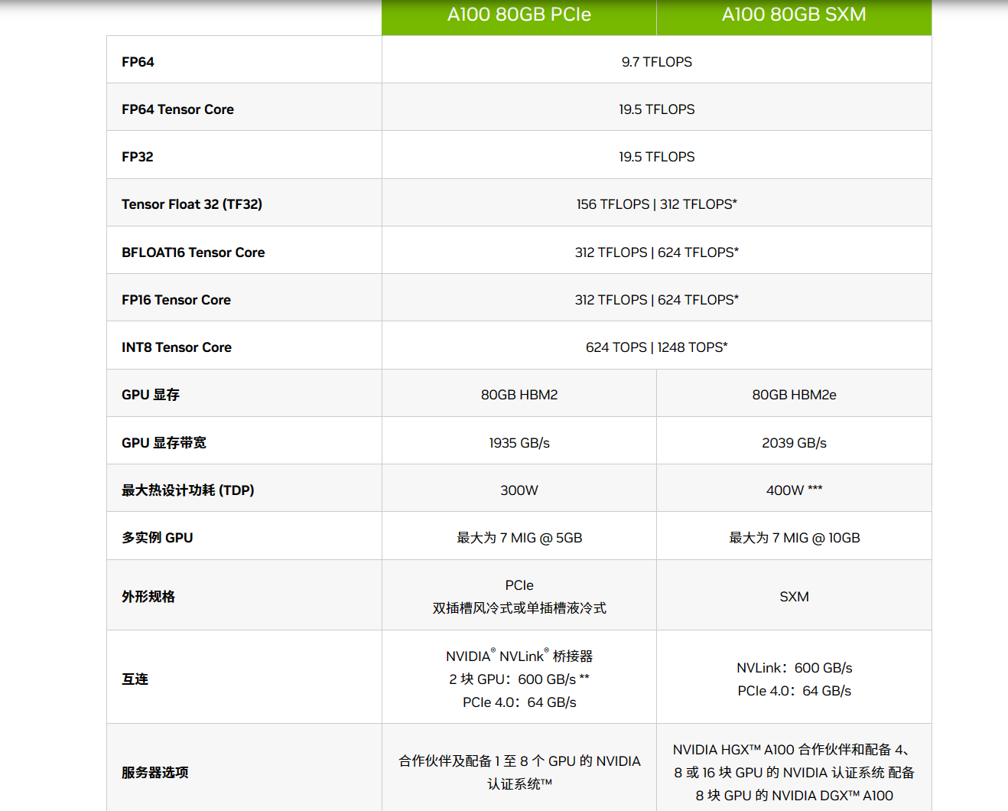
Task: Click the '双插槽风冷式或单插槽液冷式' text
Action: click(519, 608)
